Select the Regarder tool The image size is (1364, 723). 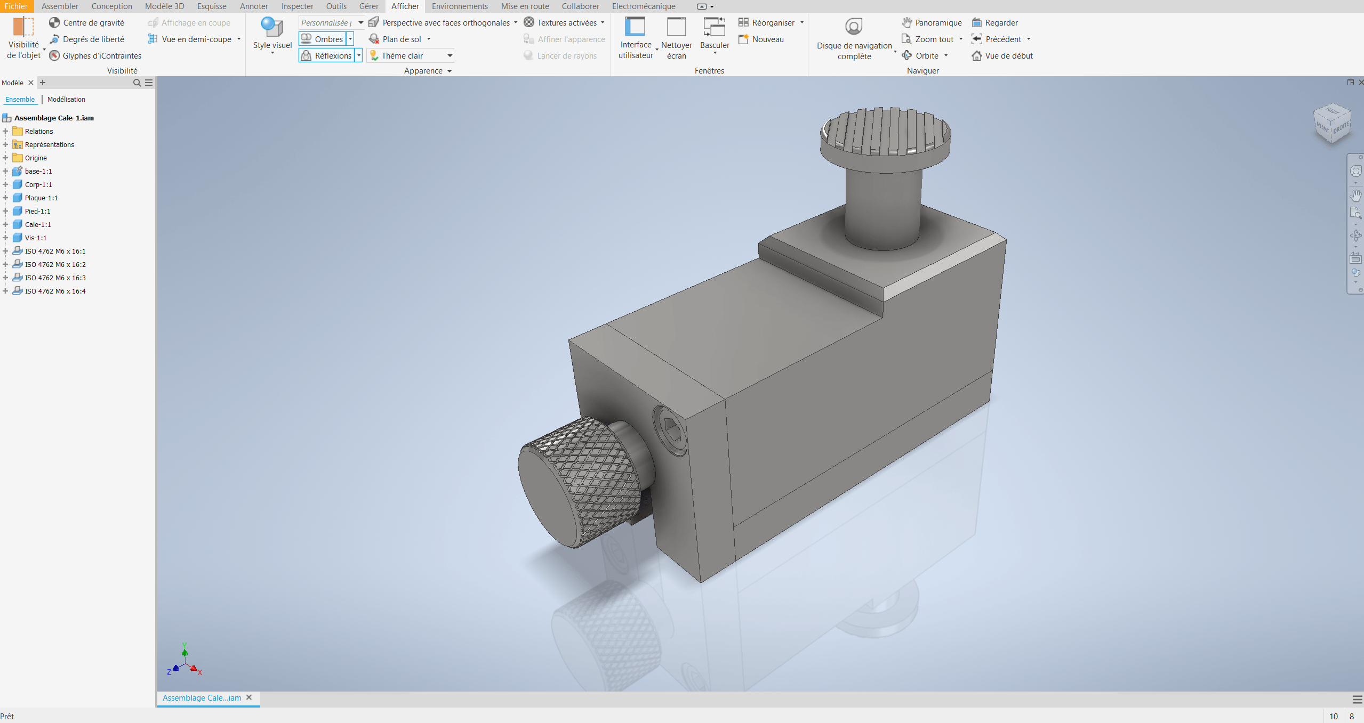(995, 22)
